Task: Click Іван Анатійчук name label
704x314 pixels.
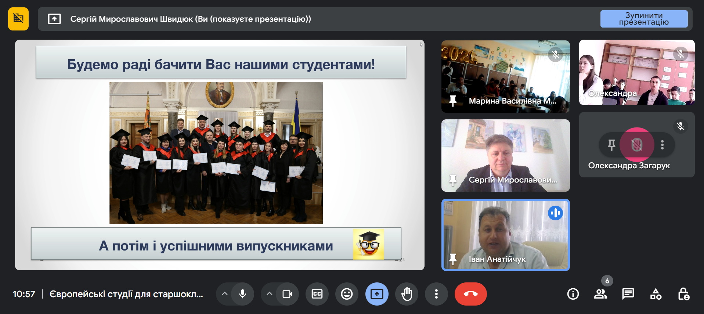Action: point(497,259)
